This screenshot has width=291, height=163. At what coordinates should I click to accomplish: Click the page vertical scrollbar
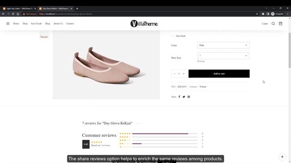pyautogui.click(x=290, y=50)
